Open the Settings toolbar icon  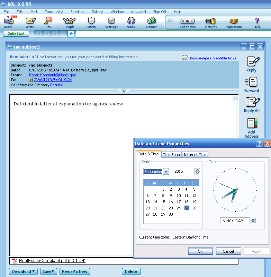click(x=111, y=22)
